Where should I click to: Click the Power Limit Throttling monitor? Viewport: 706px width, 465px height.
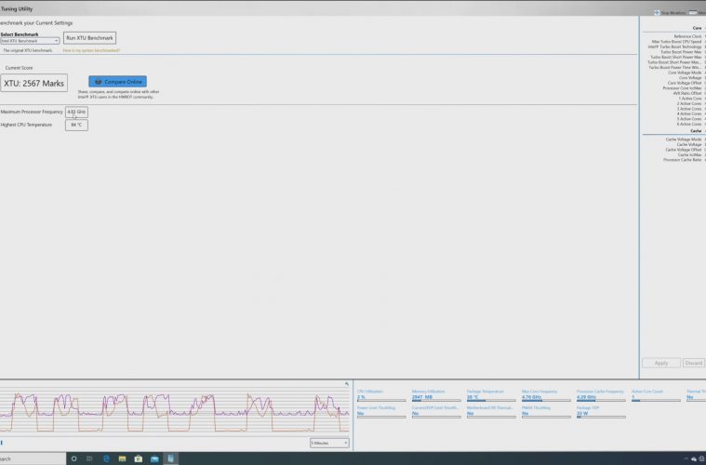(381, 412)
